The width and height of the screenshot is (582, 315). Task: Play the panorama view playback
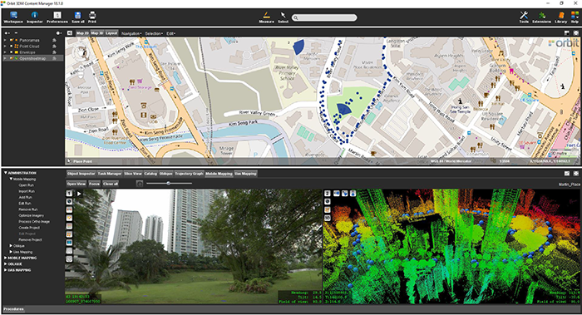[x=79, y=194]
